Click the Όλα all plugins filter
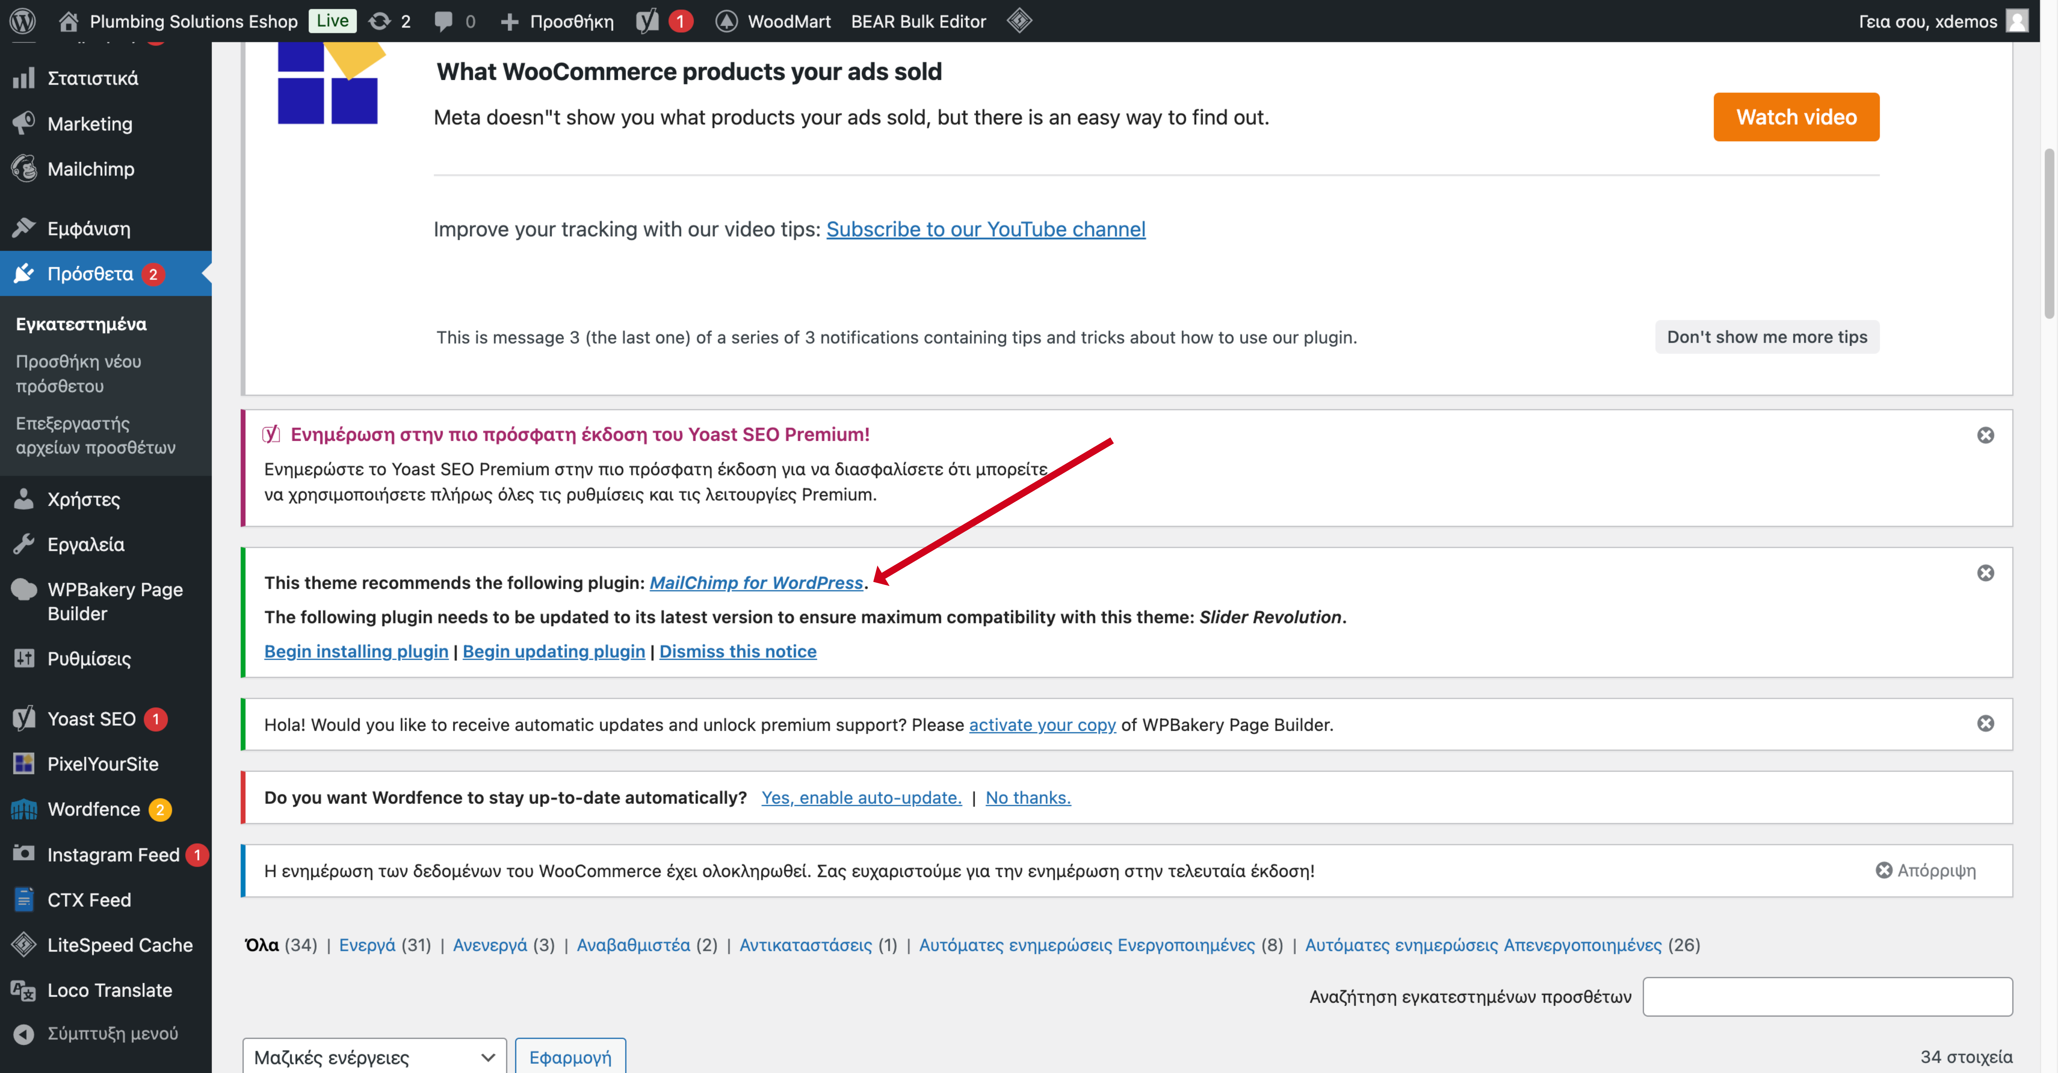The width and height of the screenshot is (2058, 1073). [x=262, y=945]
